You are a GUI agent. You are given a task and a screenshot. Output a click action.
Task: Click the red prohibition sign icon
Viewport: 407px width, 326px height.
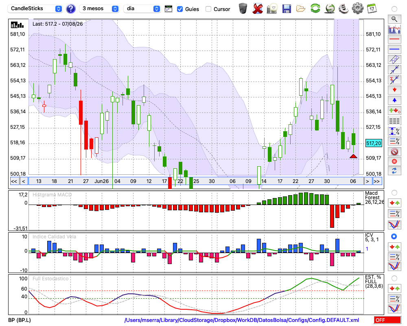coord(394,151)
